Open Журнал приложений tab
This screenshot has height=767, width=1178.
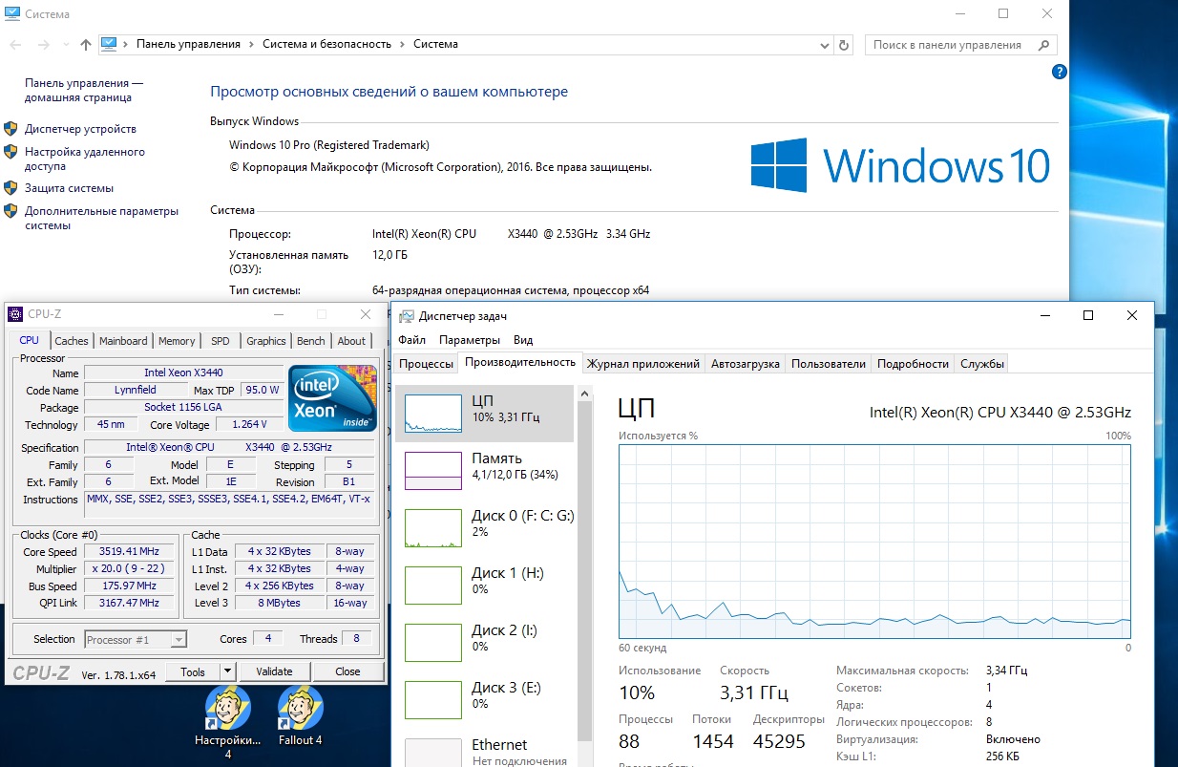pos(643,364)
